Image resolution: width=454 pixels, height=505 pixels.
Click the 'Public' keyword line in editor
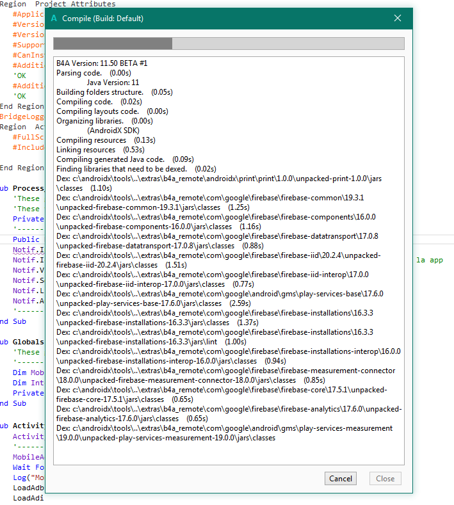tap(26, 239)
